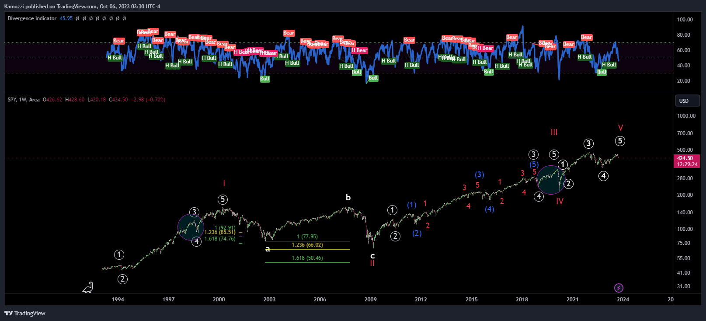Click the 12:29:24 countdown label
This screenshot has height=321, width=706.
pyautogui.click(x=687, y=164)
